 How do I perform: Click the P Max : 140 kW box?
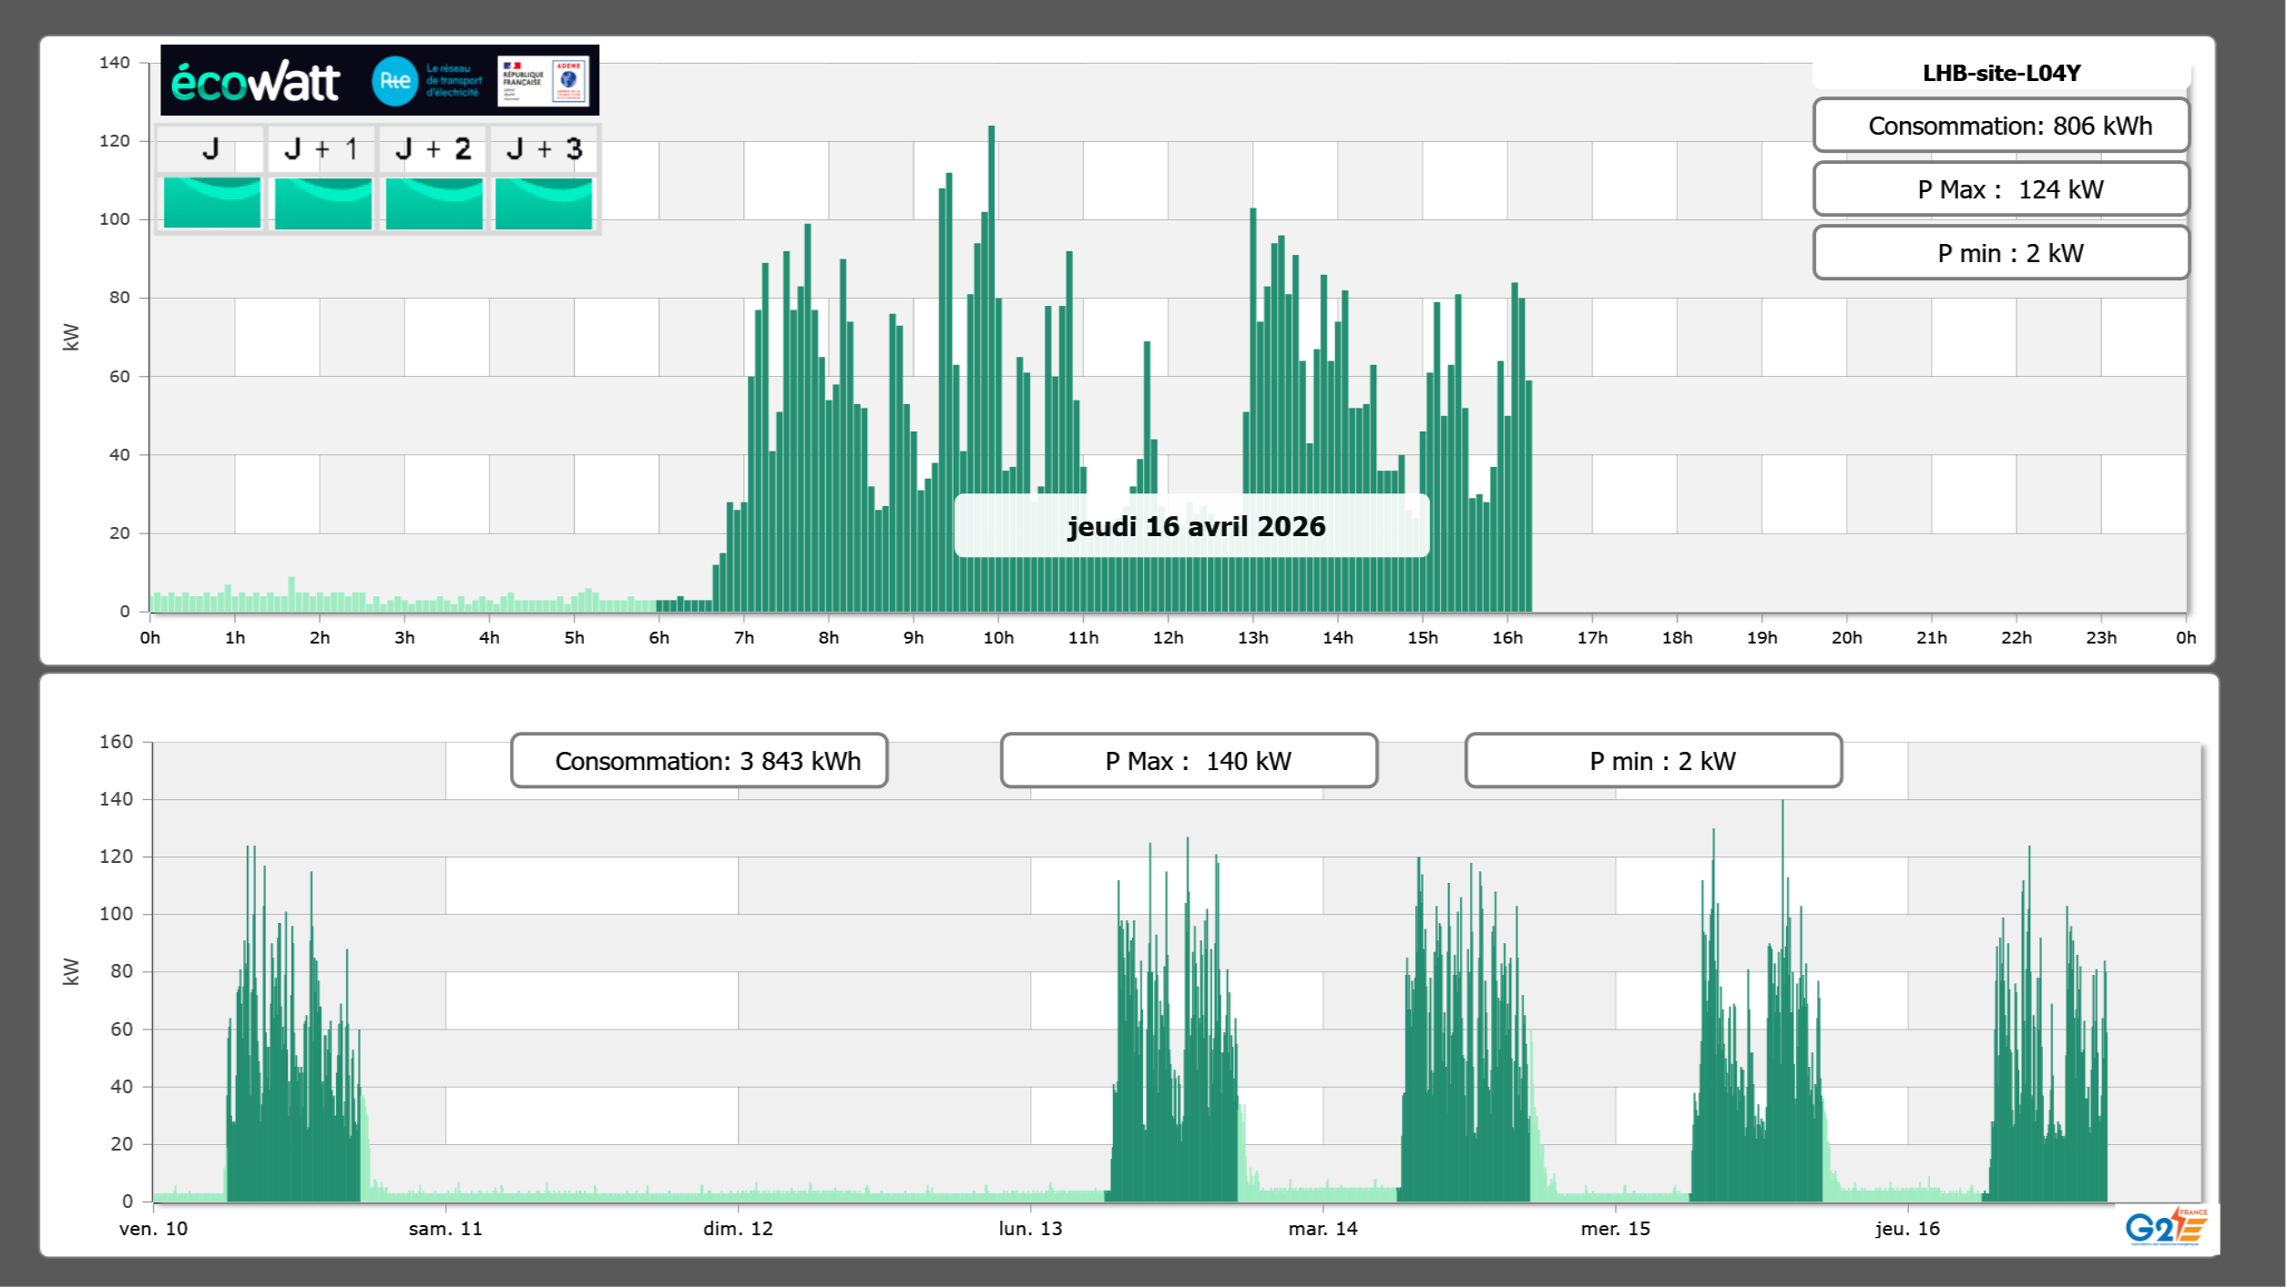[1189, 761]
